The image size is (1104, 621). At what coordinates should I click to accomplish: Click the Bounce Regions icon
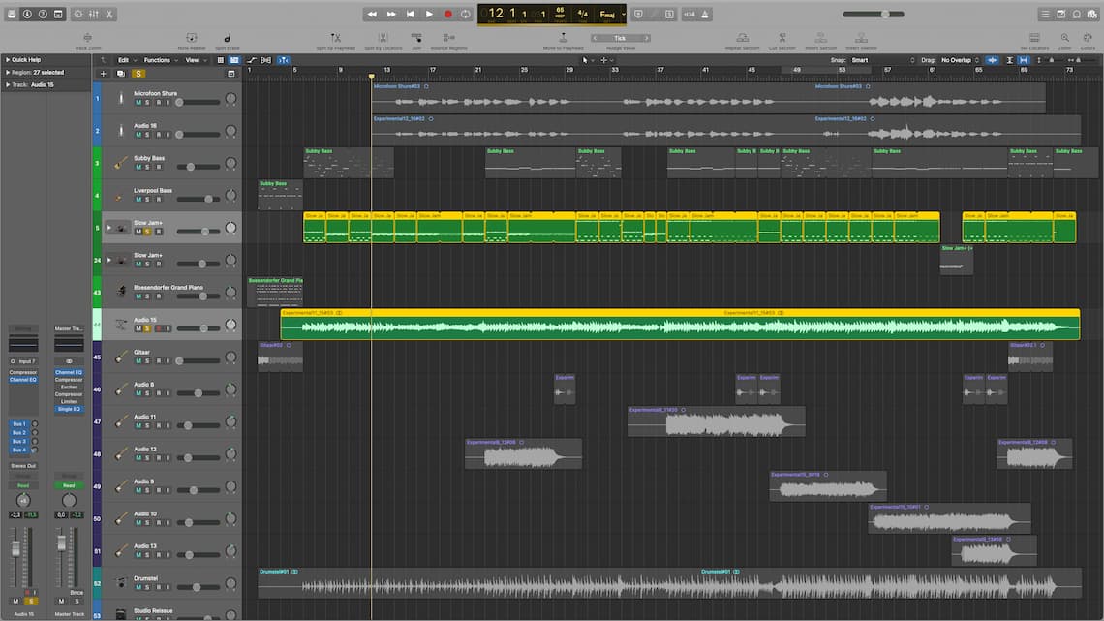pyautogui.click(x=448, y=38)
